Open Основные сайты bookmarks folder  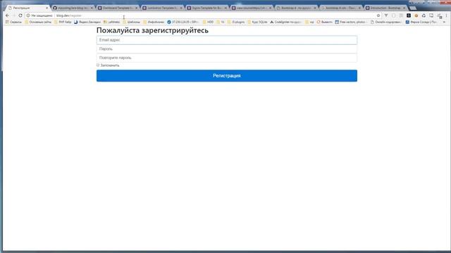tap(38, 22)
